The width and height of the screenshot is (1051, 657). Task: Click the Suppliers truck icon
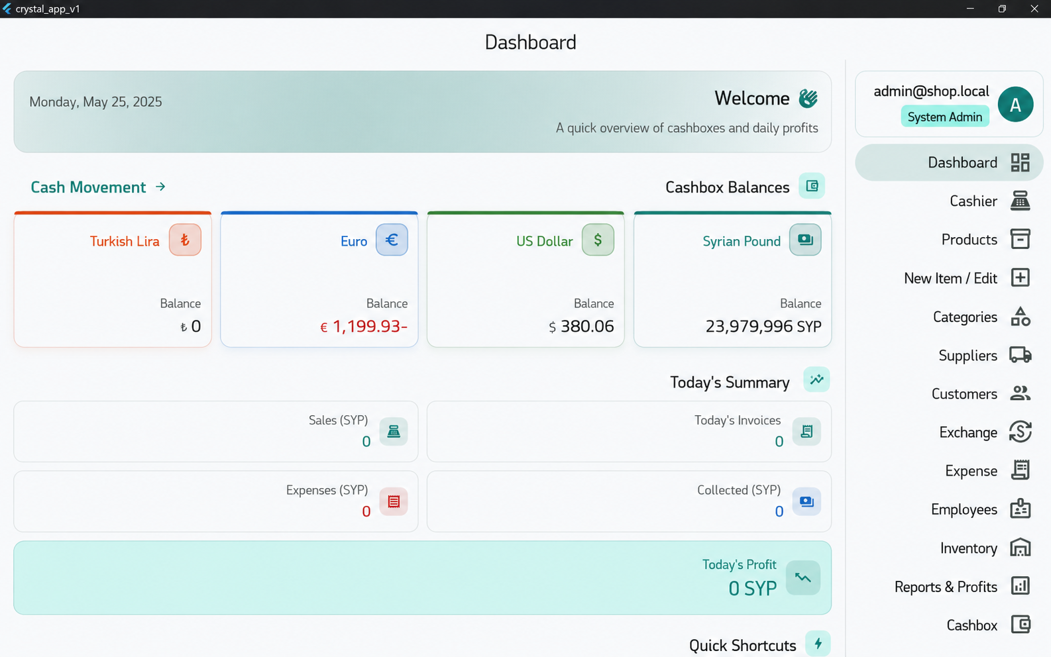(1020, 355)
